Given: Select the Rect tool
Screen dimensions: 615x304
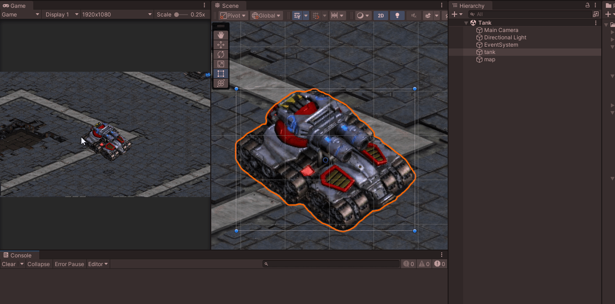Looking at the screenshot, I should (221, 74).
